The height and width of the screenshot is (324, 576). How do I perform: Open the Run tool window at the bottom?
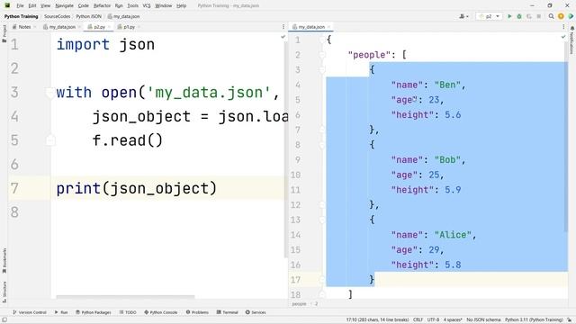click(x=61, y=312)
